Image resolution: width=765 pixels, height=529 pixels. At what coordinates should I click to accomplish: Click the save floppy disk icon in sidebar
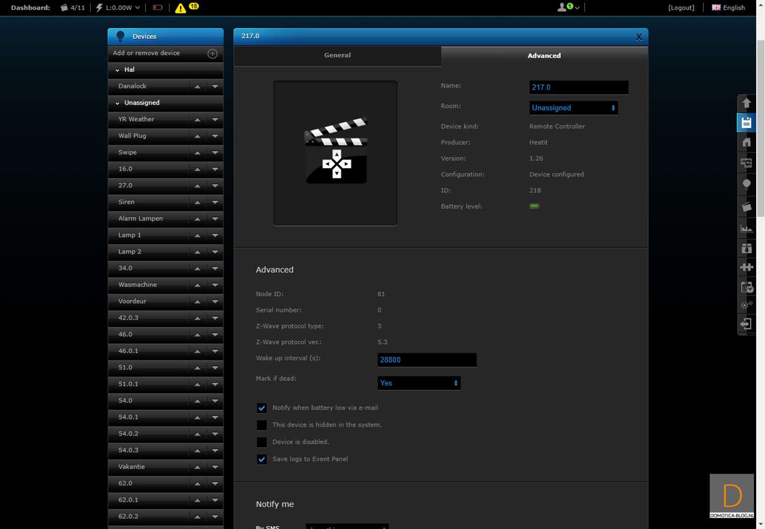pos(746,123)
